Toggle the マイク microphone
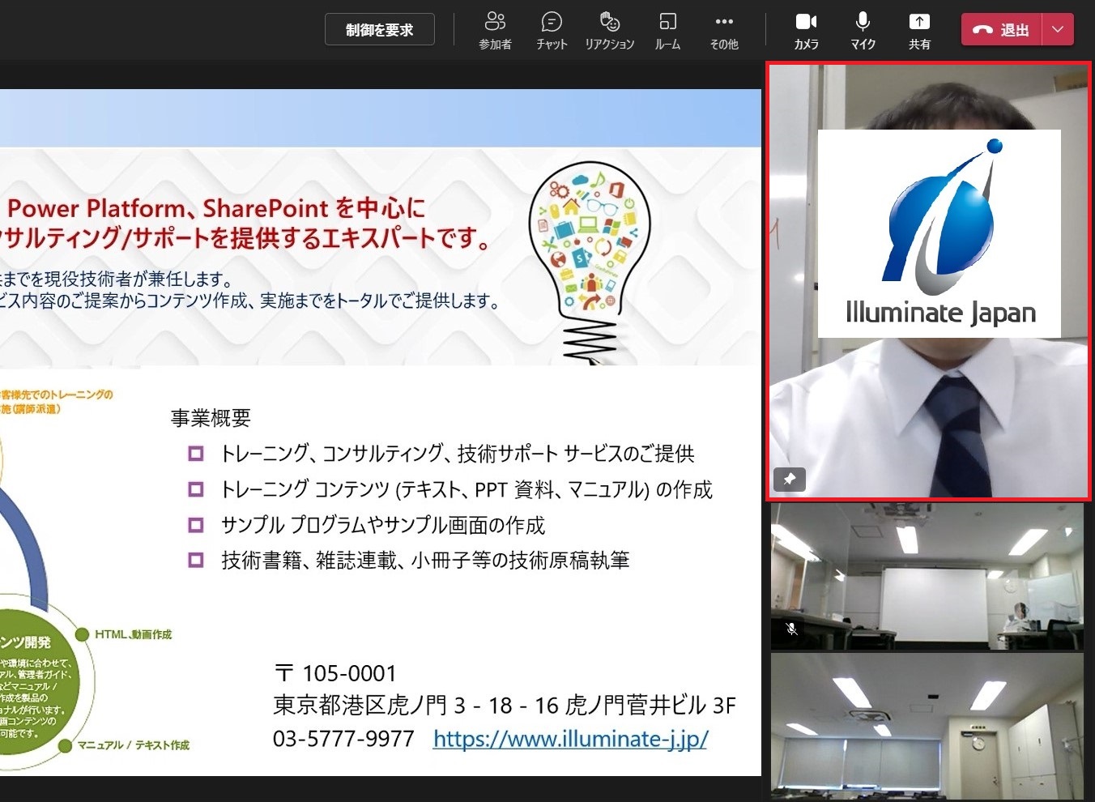The image size is (1095, 802). [863, 31]
